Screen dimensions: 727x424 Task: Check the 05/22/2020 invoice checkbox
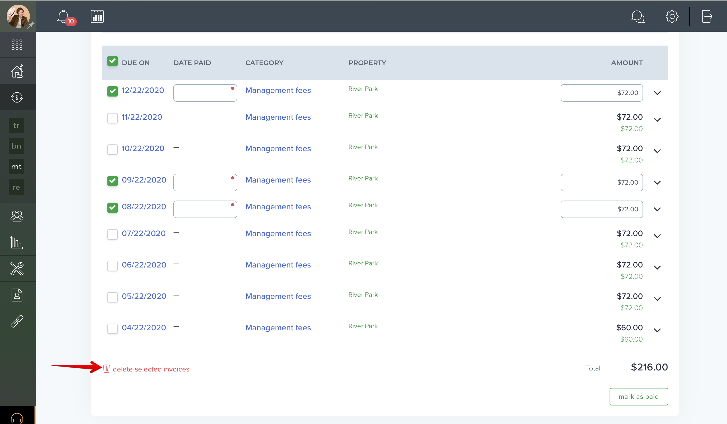(113, 297)
